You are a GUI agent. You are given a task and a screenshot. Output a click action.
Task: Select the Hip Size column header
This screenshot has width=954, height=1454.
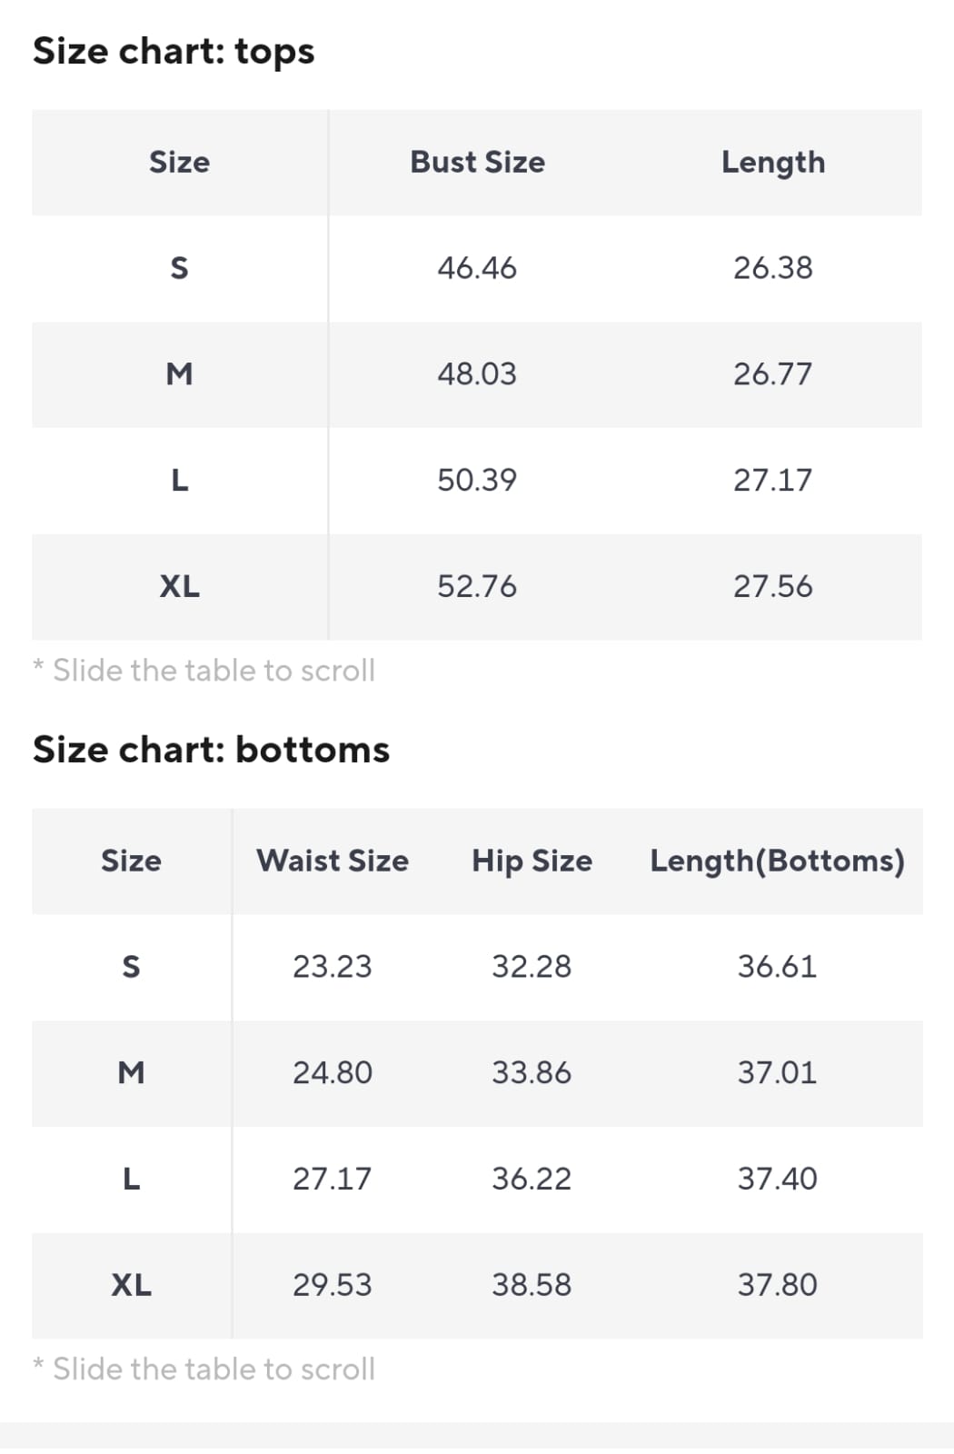[532, 861]
